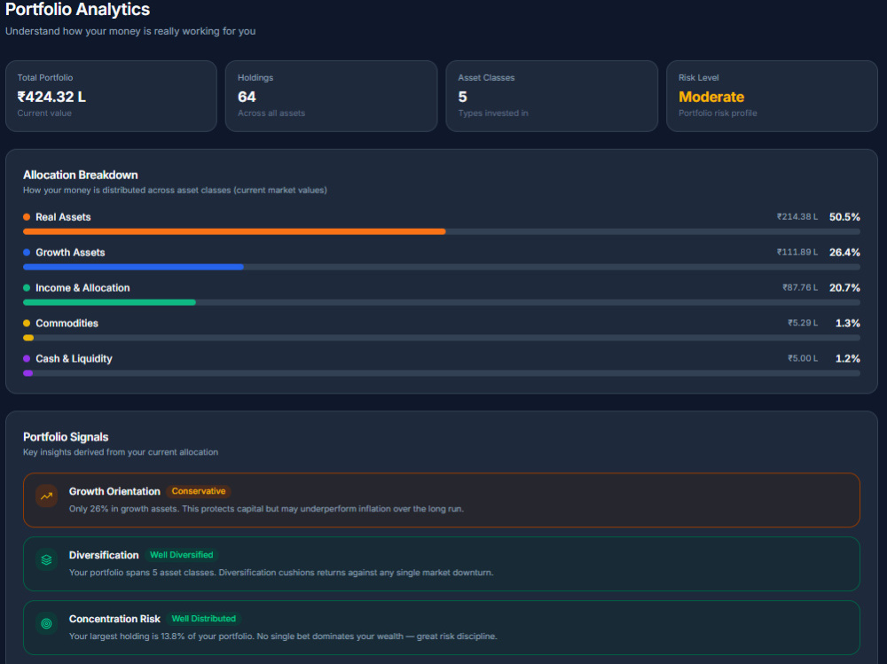The height and width of the screenshot is (664, 887).
Task: Click the 'Across all assets' caption
Action: (271, 113)
